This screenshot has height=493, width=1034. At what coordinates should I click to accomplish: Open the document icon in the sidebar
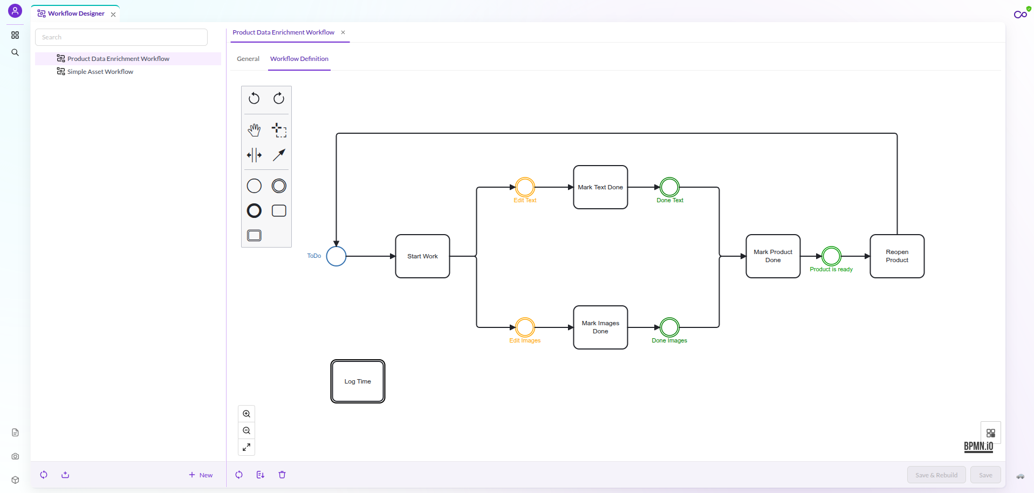15,433
